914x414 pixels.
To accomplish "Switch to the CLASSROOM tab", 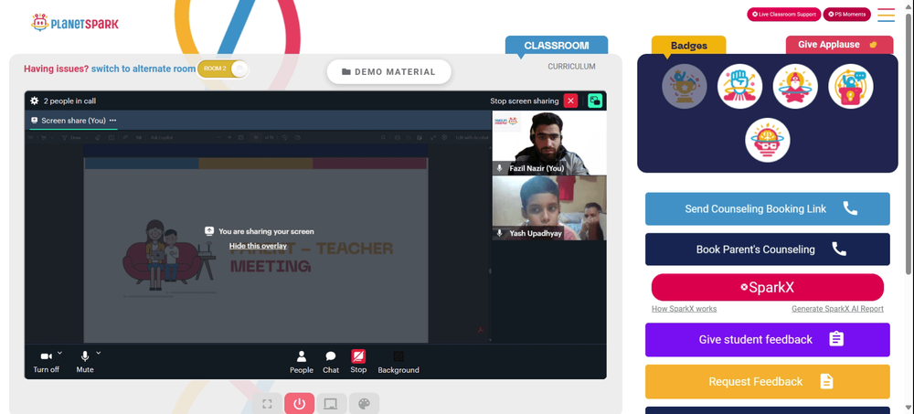I will 556,46.
